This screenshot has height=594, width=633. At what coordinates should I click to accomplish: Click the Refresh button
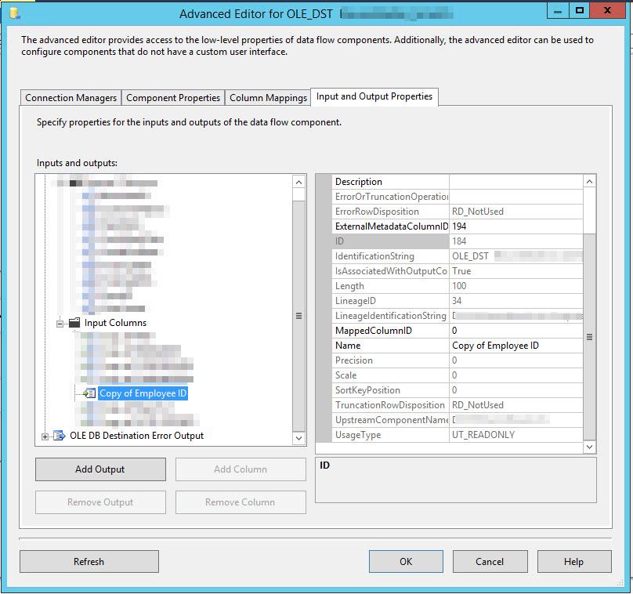(89, 562)
